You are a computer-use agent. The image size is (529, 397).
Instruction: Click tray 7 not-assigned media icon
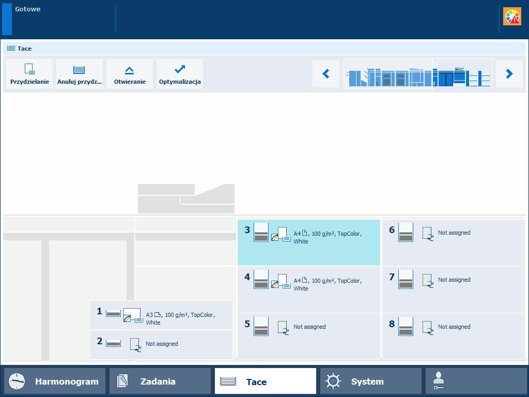[428, 281]
